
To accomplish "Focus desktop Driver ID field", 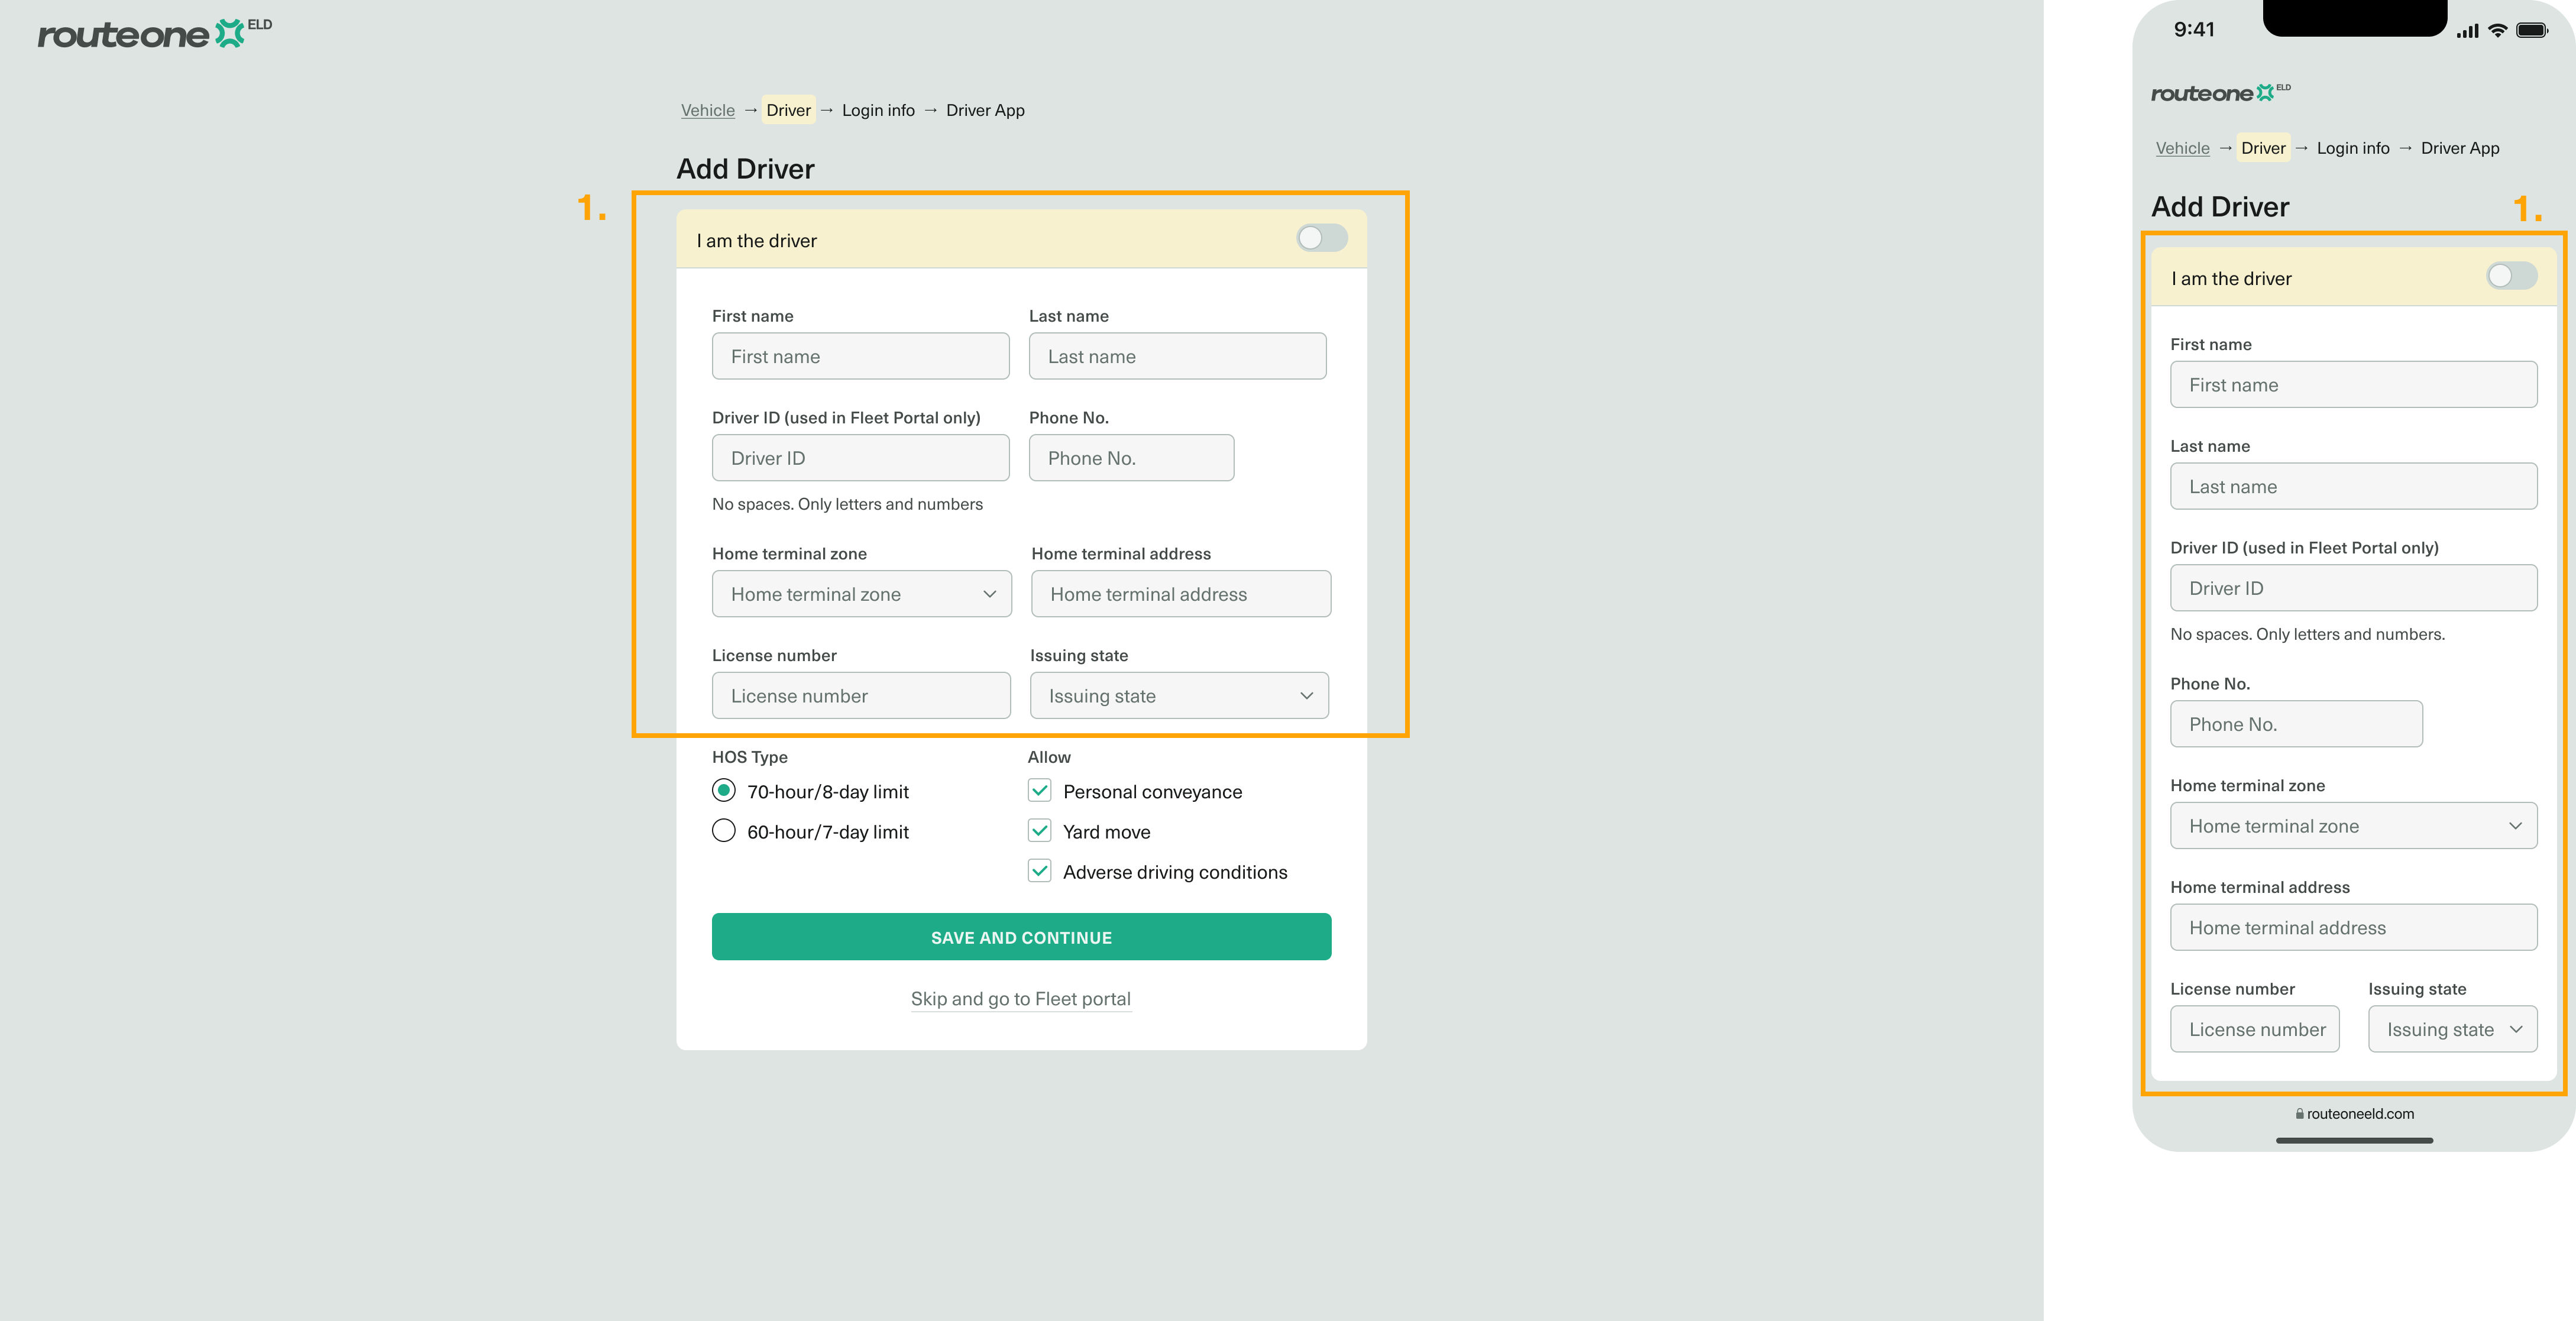I will (x=860, y=458).
